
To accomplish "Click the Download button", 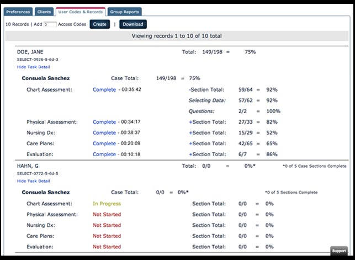I will pos(133,24).
